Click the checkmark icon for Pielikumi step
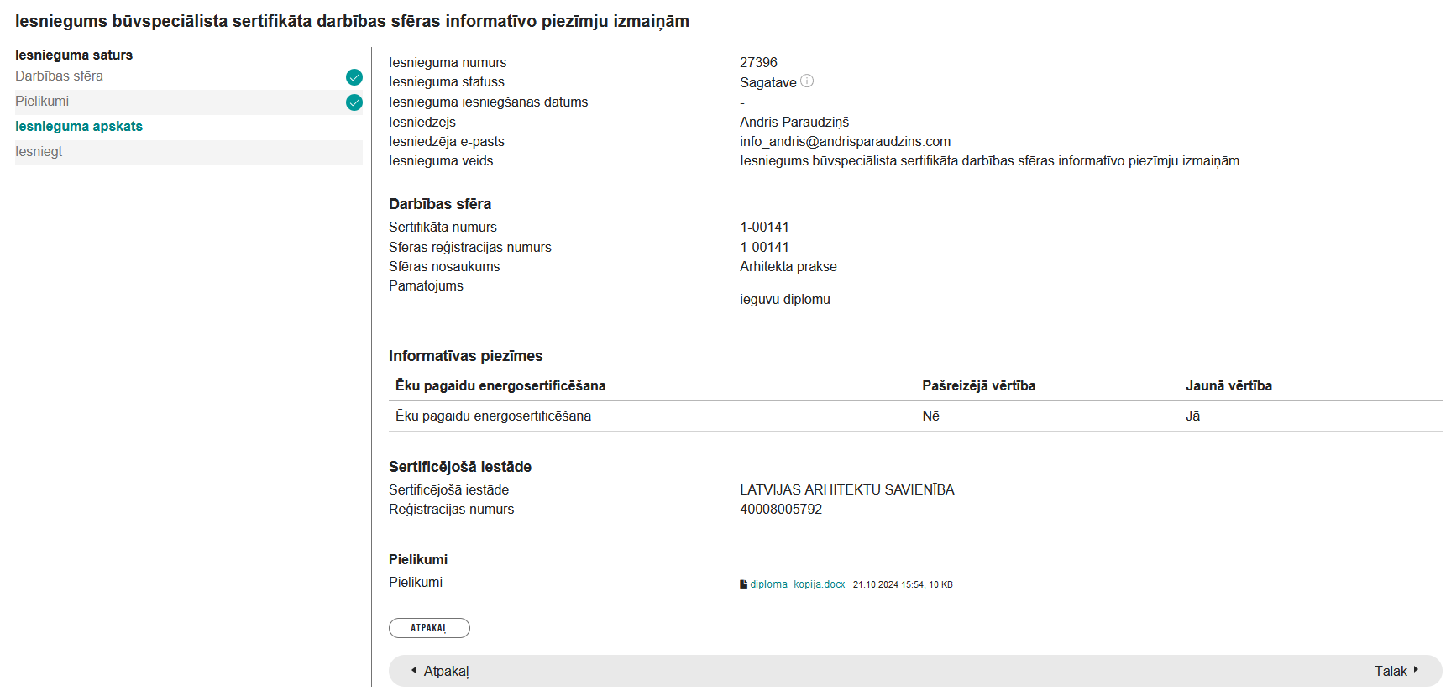This screenshot has height=691, width=1451. click(x=354, y=102)
